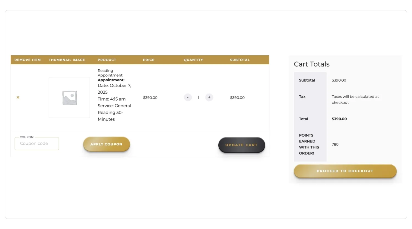412x229 pixels.
Task: Select the 780 points earned value
Action: pos(335,144)
